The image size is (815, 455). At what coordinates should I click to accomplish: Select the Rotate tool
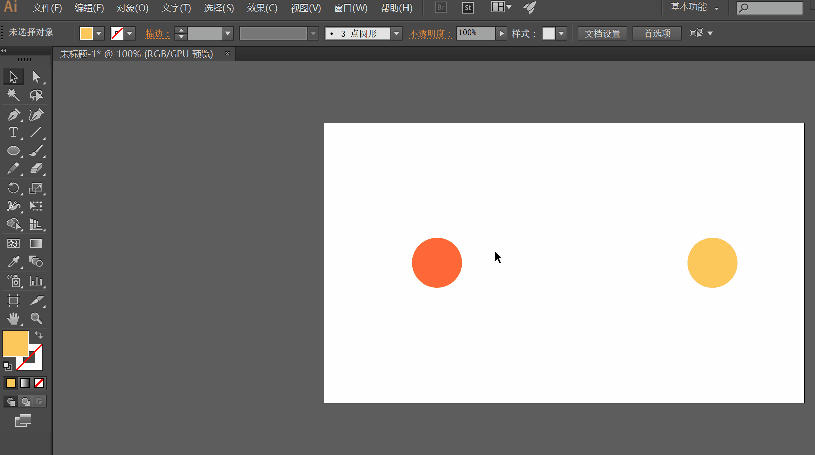[x=13, y=188]
